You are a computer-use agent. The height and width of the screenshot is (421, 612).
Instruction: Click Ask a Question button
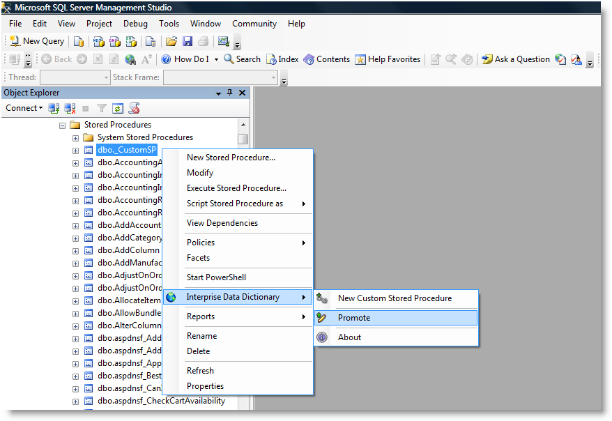[516, 59]
